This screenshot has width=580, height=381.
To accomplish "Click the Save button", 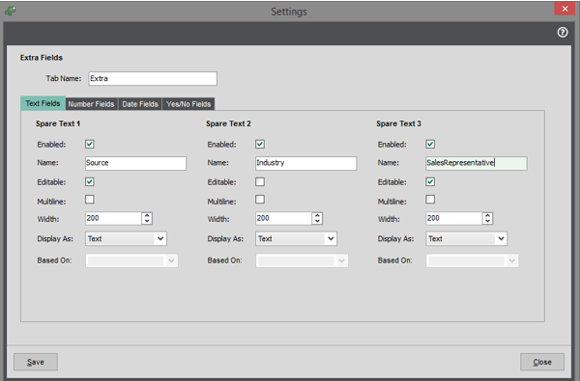I will tap(36, 362).
